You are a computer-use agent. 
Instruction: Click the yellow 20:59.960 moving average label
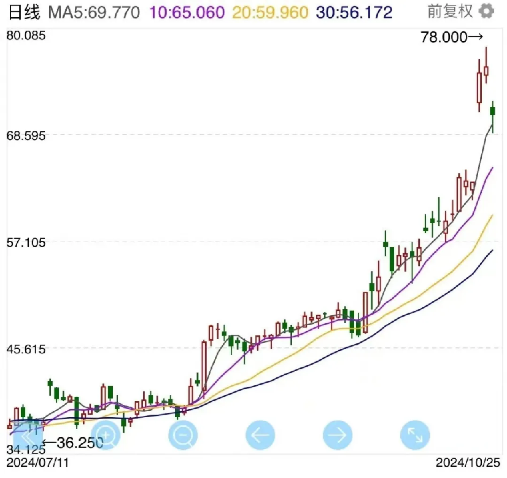click(x=270, y=13)
